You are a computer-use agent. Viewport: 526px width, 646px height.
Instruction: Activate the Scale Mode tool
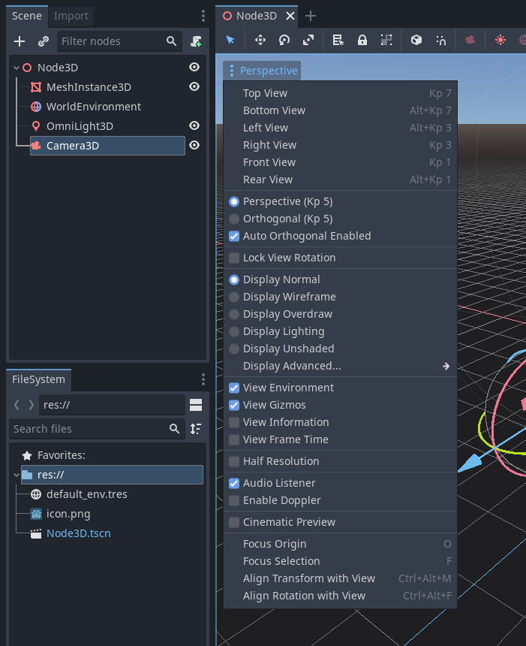tap(308, 40)
